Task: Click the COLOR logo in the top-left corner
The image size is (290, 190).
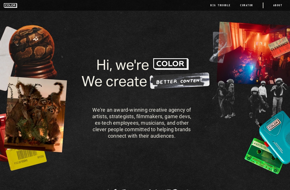Action: tap(10, 5)
